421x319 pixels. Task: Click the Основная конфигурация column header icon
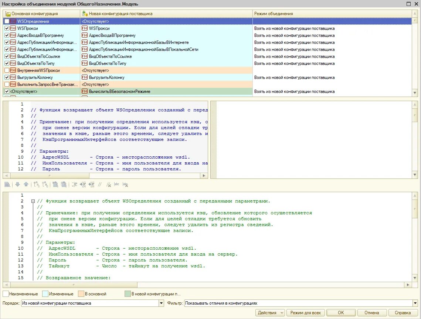[8, 14]
